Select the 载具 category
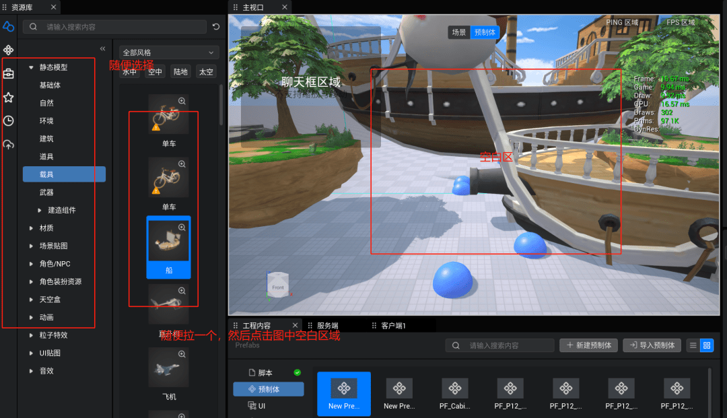Viewport: 727px width, 418px height. tap(64, 174)
